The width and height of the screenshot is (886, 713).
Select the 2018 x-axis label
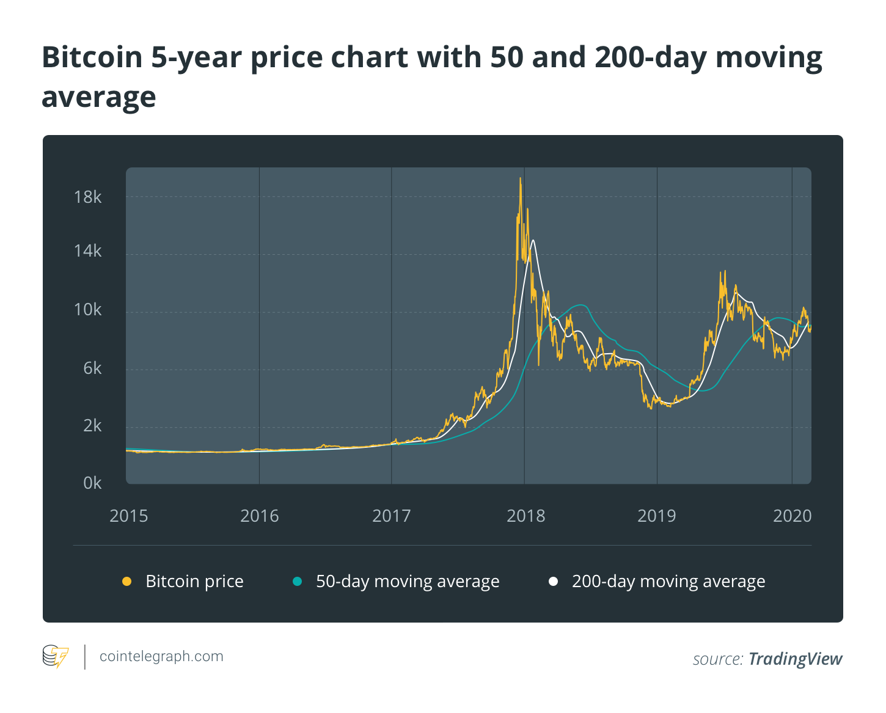(x=525, y=516)
